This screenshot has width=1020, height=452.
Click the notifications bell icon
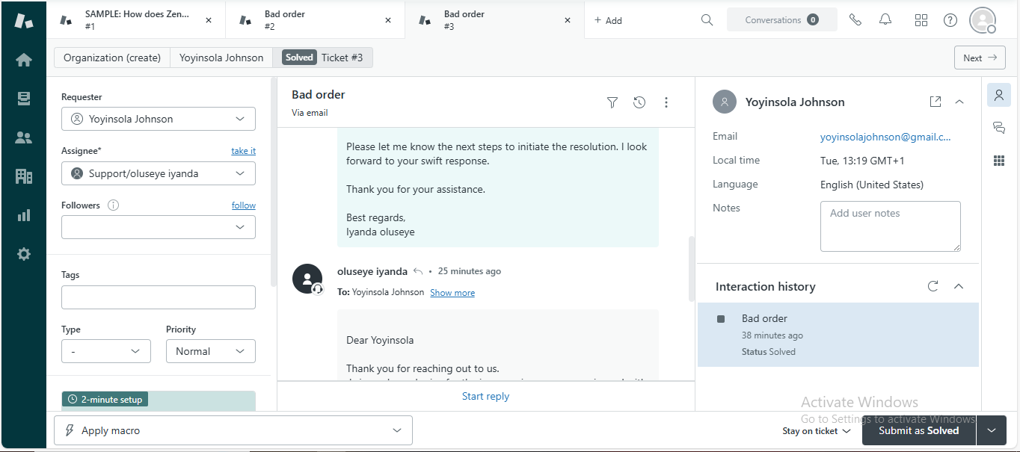pos(885,20)
